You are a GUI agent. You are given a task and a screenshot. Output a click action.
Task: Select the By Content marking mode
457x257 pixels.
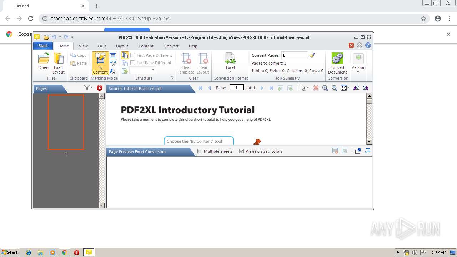click(100, 63)
